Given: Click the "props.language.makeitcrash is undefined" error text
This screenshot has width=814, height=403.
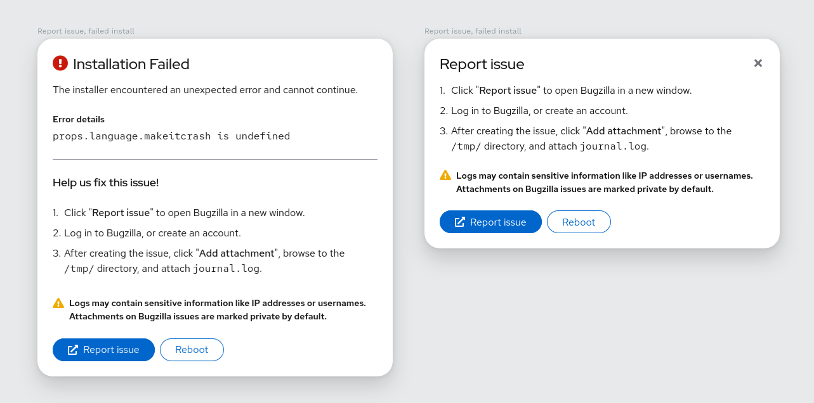Looking at the screenshot, I should click(x=171, y=136).
